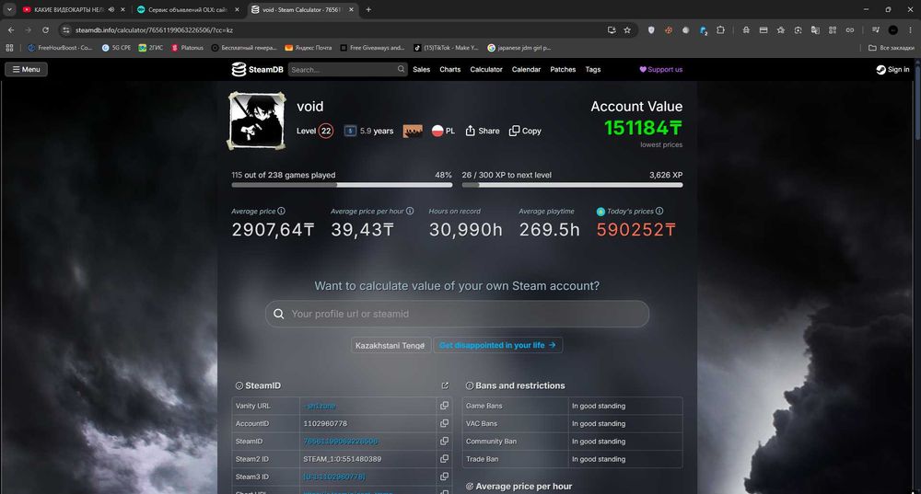The image size is (921, 494).
Task: Open the Calendar menu item
Action: (x=526, y=69)
